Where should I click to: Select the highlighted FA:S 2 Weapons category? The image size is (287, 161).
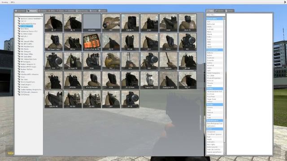26,26
